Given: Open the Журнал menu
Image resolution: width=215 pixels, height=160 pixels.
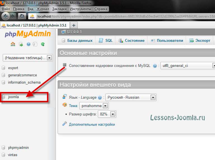Looking at the screenshot, I should 43,9.
